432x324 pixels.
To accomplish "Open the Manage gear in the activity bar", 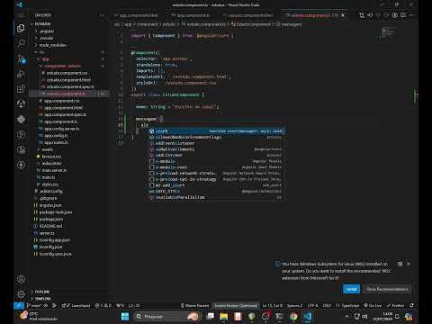I will point(21,294).
